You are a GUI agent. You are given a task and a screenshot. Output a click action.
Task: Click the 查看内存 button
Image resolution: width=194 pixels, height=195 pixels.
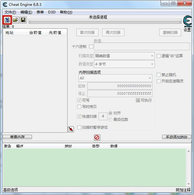click(x=17, y=137)
